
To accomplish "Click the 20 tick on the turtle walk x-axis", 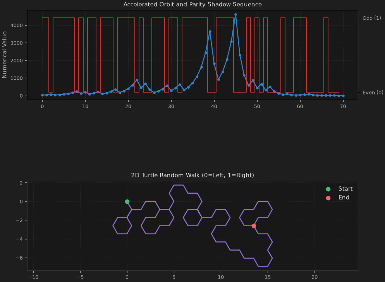I will point(315,277).
